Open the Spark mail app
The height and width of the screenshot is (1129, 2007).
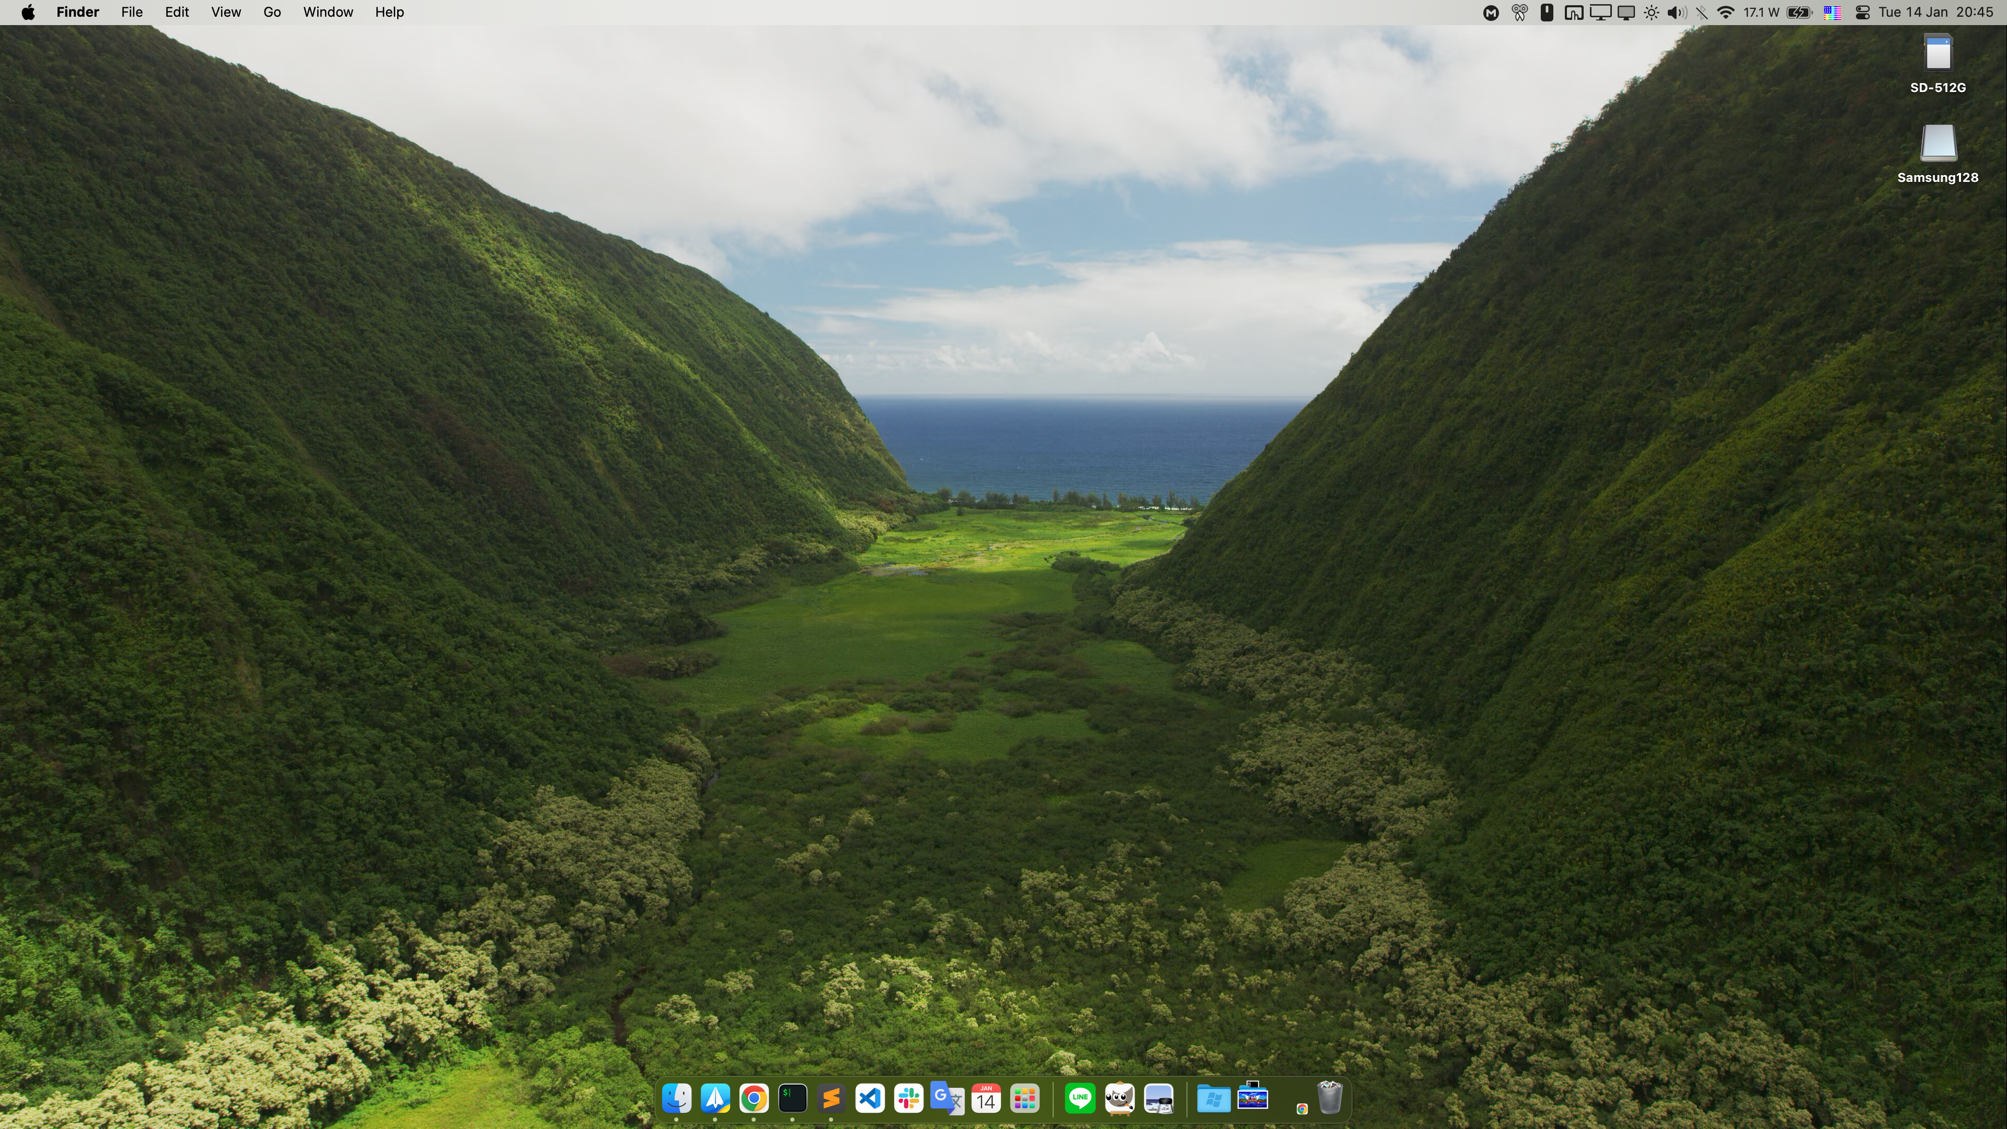pyautogui.click(x=715, y=1099)
